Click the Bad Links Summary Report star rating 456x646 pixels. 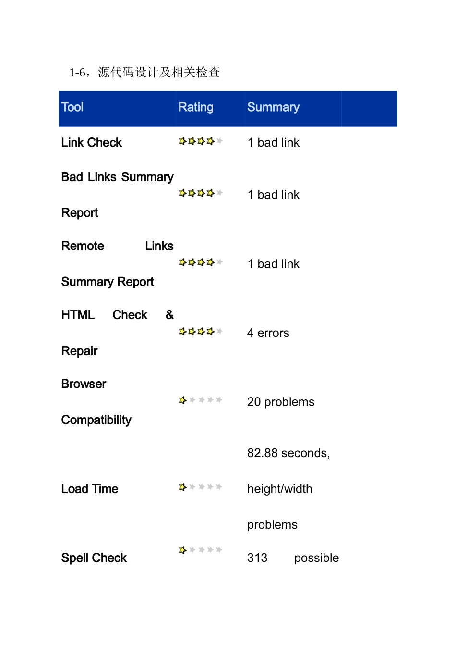[200, 193]
